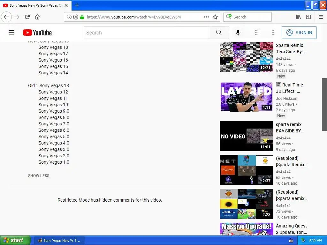
Task: Click the tracking protection shield icon
Action: 75,17
